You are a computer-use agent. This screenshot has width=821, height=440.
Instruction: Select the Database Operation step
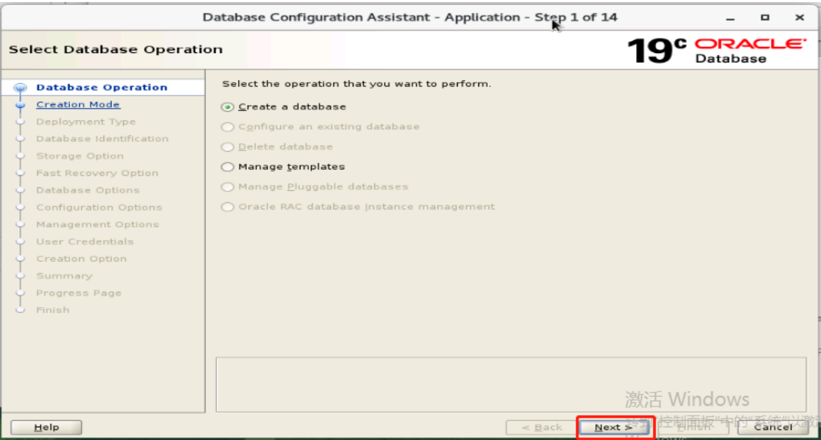pos(101,87)
